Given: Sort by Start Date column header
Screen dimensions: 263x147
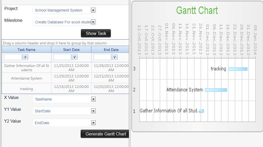Looking at the screenshot, I should (x=71, y=50).
